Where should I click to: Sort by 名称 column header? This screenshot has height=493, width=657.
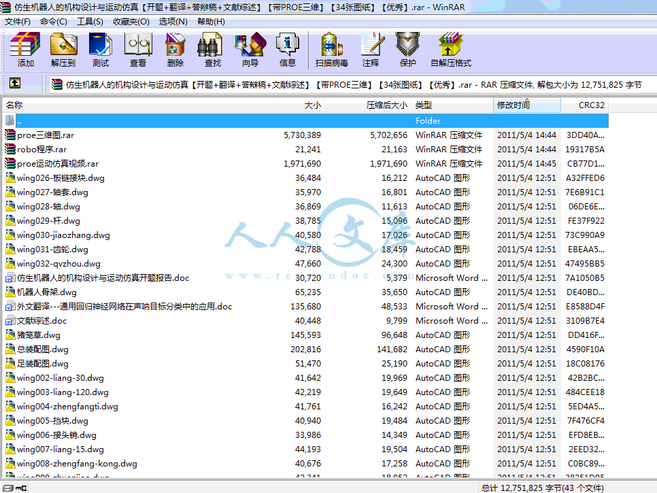pyautogui.click(x=139, y=105)
